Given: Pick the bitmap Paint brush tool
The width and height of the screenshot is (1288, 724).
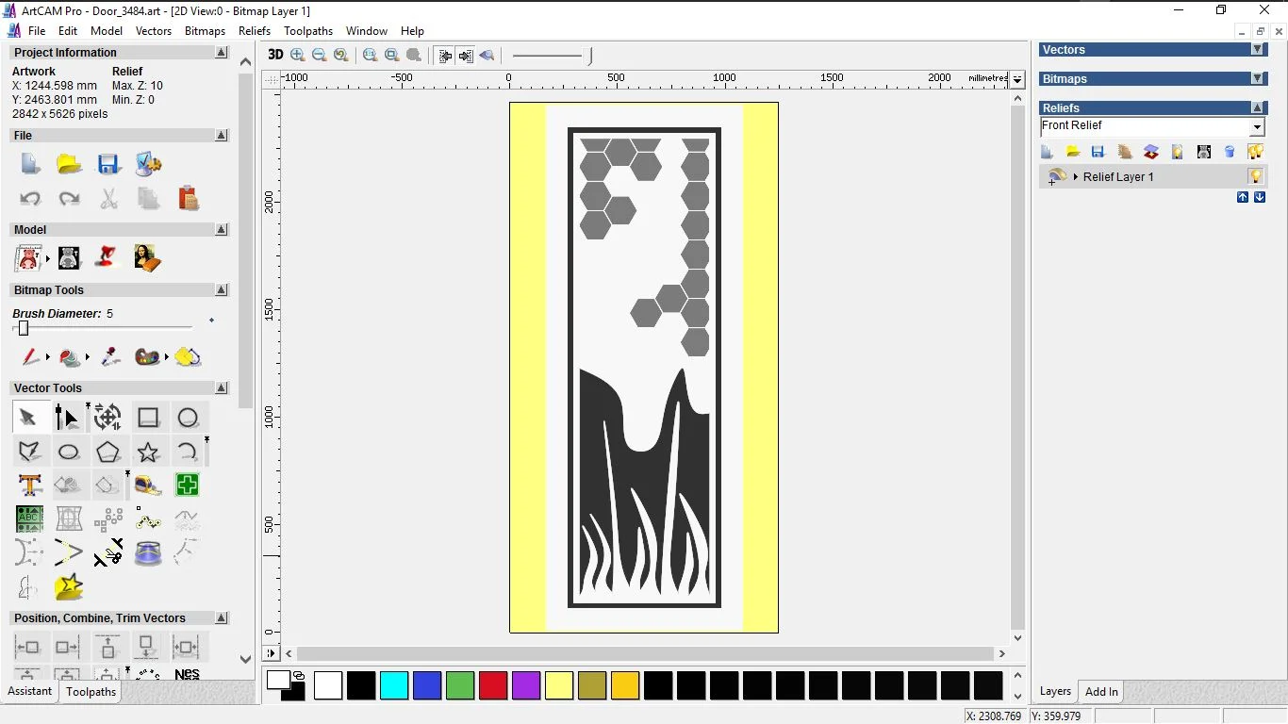Looking at the screenshot, I should [30, 357].
